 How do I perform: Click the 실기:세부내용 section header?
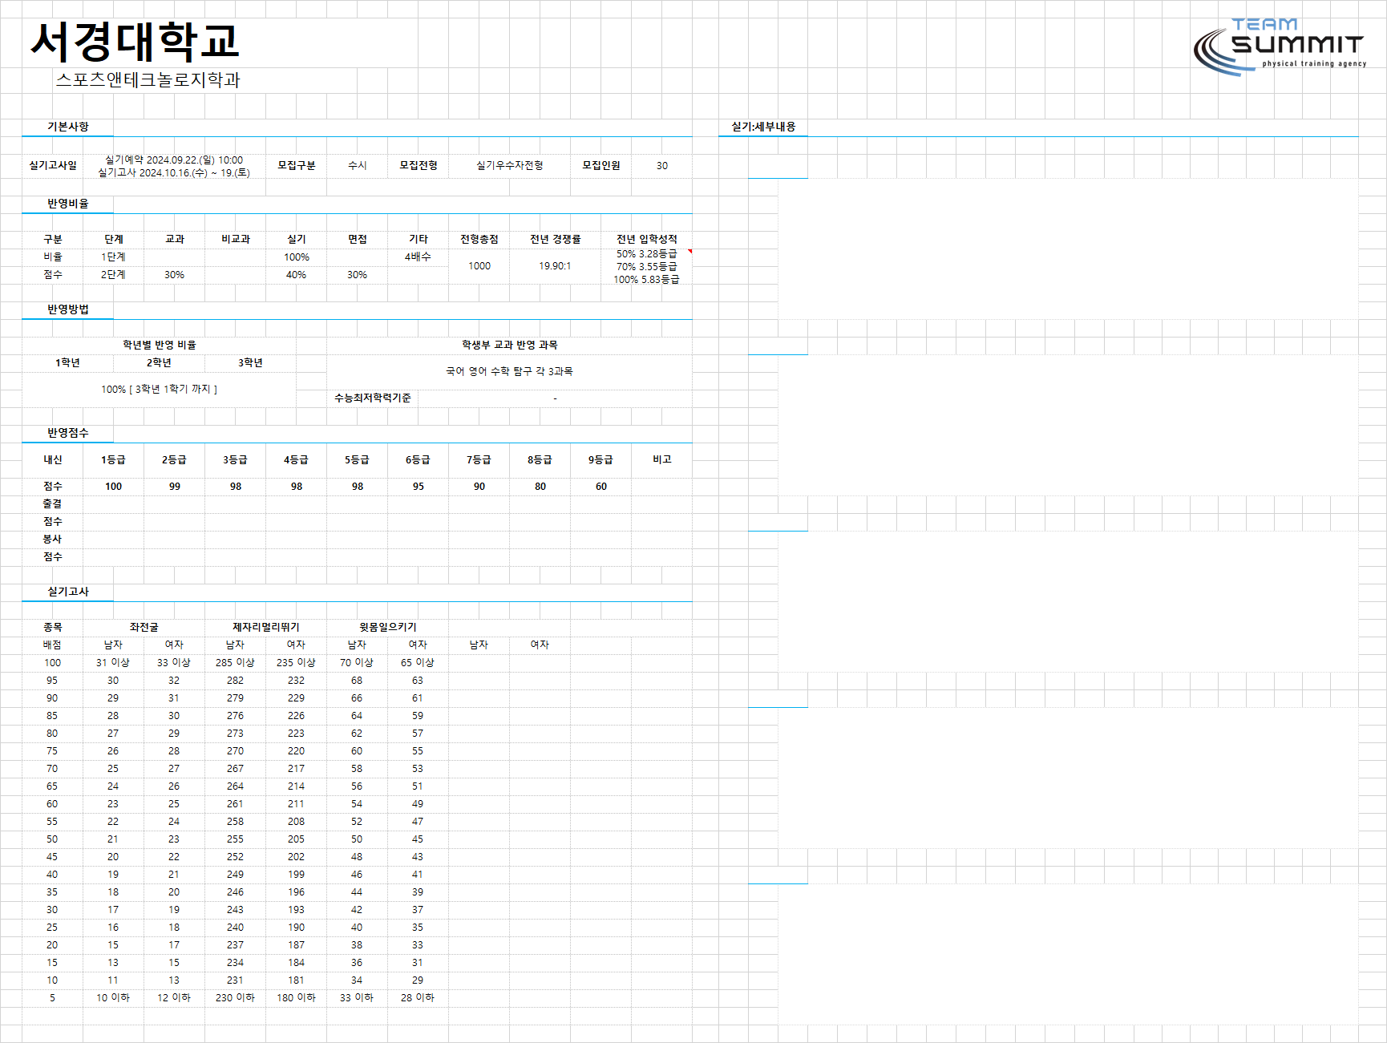(763, 127)
